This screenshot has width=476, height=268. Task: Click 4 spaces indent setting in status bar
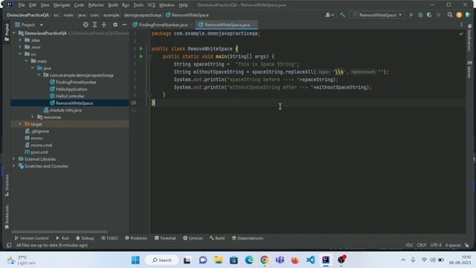point(453,245)
